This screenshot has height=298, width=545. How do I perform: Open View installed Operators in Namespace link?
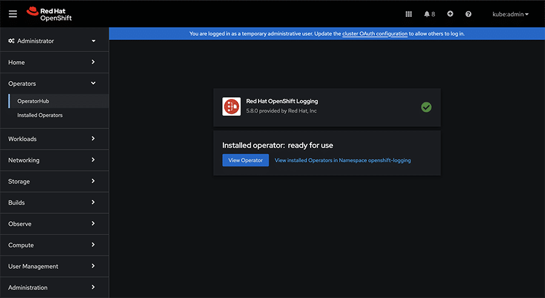tap(343, 161)
